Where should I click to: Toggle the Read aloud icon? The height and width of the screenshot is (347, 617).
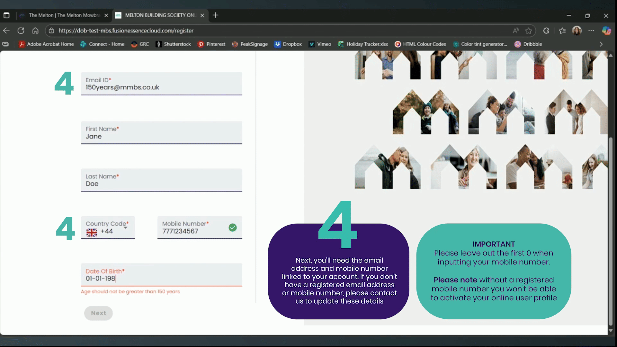point(516,31)
